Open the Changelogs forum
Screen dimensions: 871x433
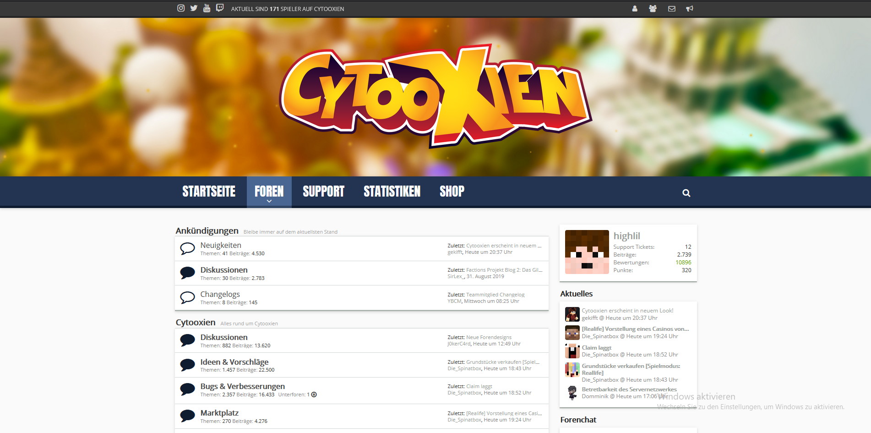tap(220, 294)
